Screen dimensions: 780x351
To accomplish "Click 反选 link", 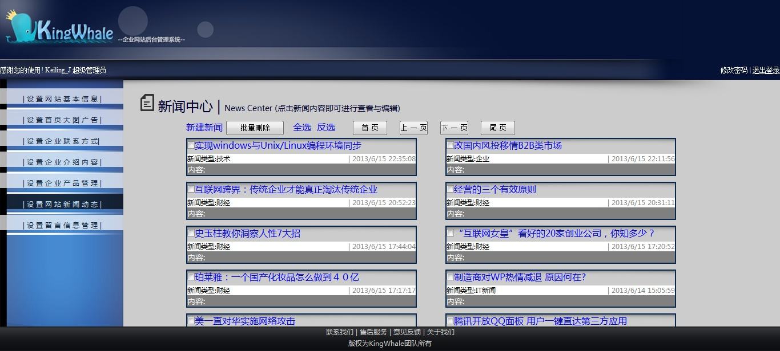I will coord(326,128).
